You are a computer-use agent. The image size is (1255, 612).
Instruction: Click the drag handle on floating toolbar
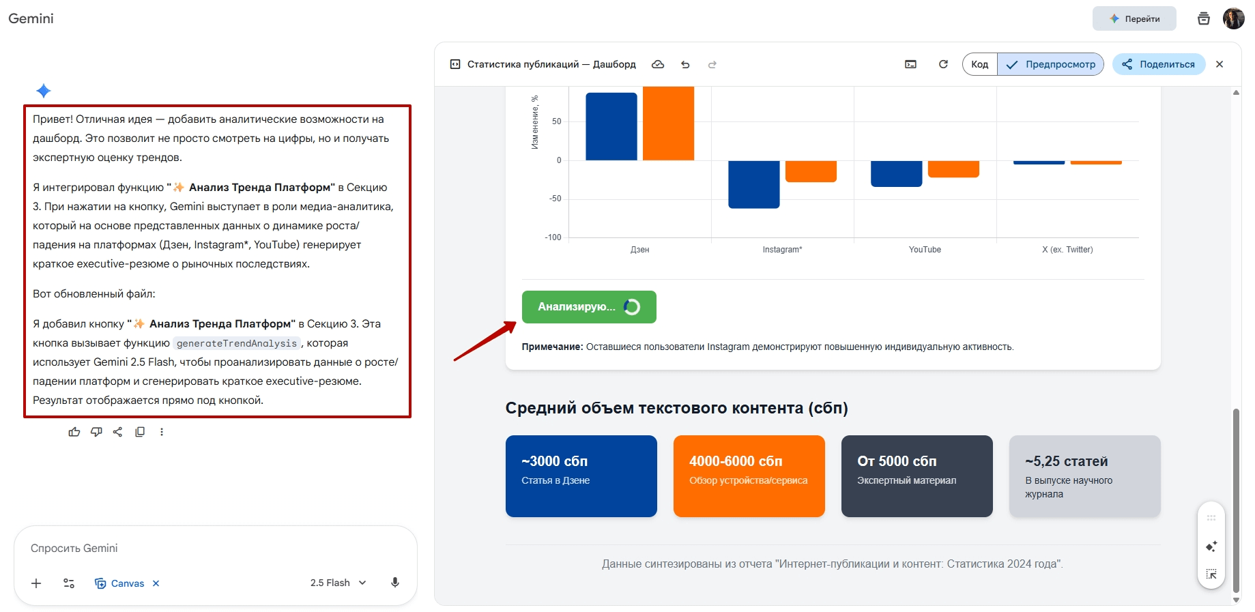(1211, 518)
